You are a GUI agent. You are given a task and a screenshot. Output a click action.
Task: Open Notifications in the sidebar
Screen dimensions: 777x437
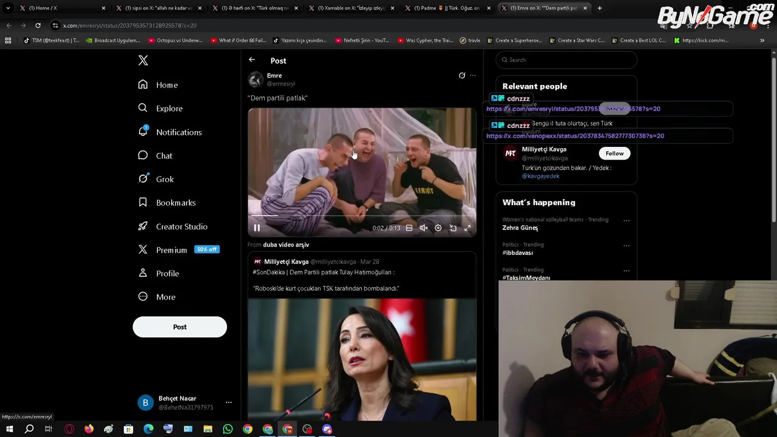point(169,132)
